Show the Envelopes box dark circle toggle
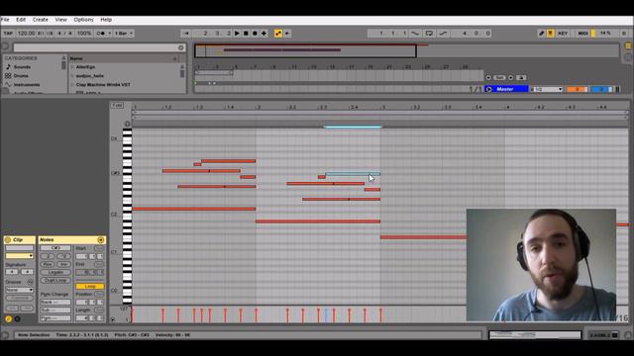The image size is (634, 356). [x=18, y=318]
